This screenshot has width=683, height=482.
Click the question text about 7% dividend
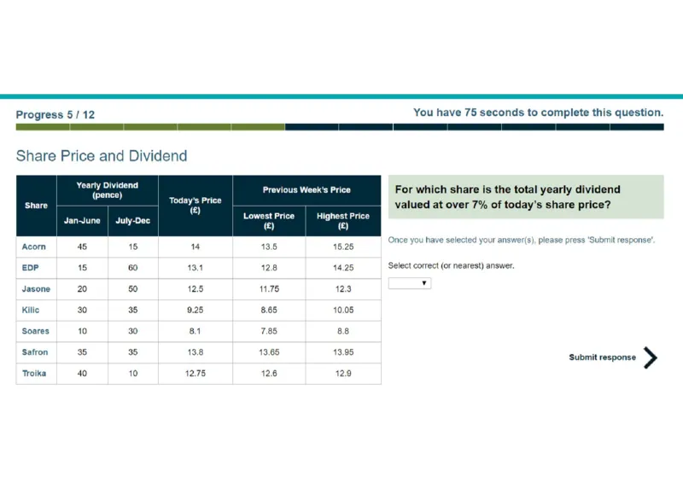point(508,197)
